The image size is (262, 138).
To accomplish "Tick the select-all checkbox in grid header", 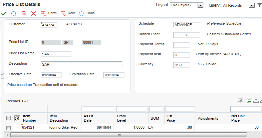I will click(x=8, y=118).
